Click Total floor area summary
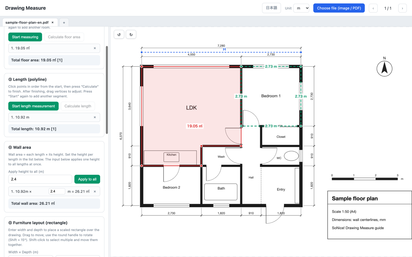412x257 pixels. (x=54, y=60)
